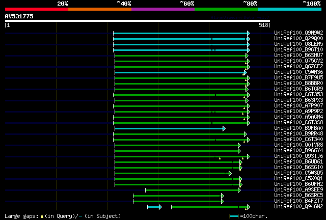The image size is (326, 220).
Task: Select the UniRef100_Q0IVR8 label
Action: click(x=298, y=145)
